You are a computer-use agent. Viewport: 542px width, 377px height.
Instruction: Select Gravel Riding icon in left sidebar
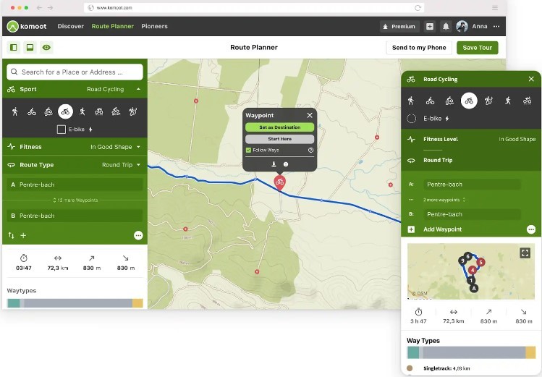[99, 111]
